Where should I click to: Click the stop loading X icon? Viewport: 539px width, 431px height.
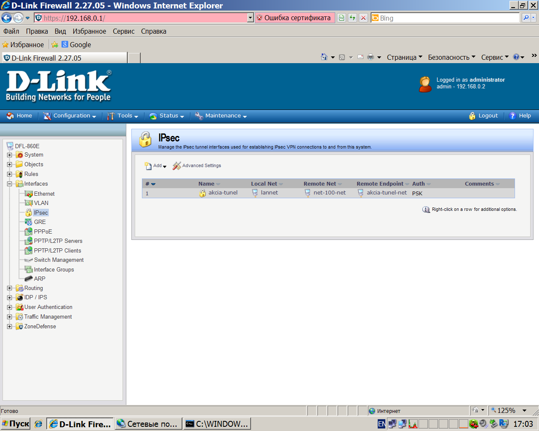click(x=363, y=18)
